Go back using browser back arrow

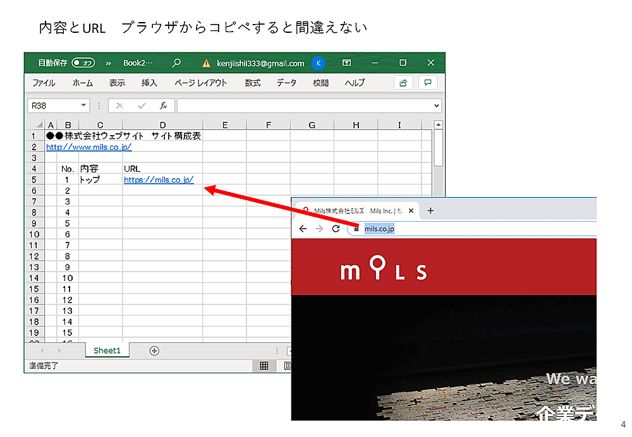(303, 229)
